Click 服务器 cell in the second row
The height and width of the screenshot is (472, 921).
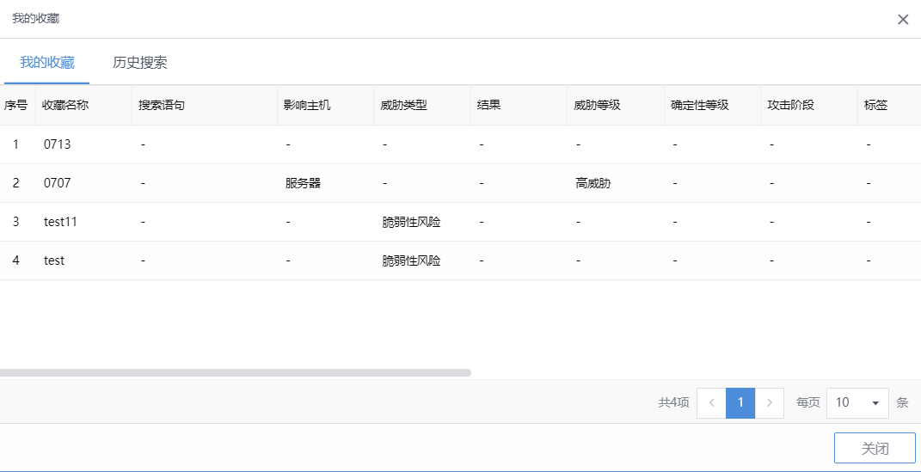304,183
